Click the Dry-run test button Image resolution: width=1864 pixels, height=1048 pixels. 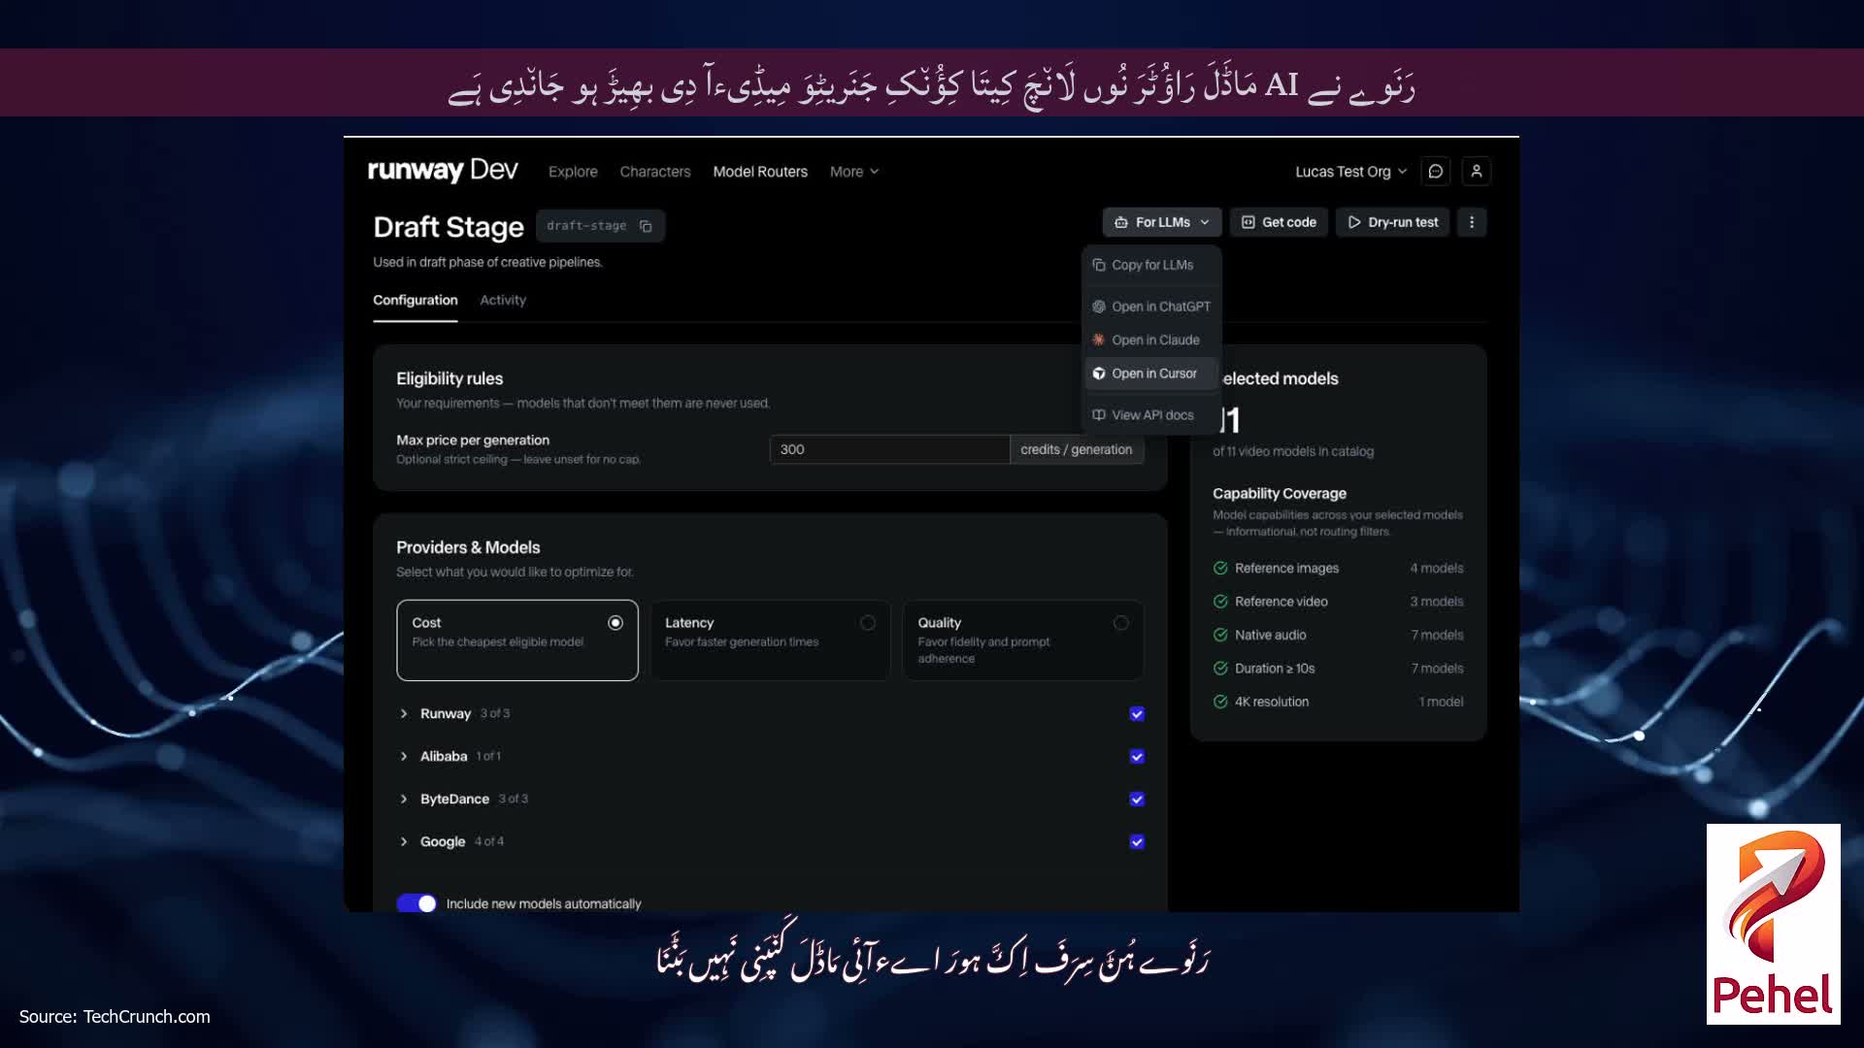1392,222
